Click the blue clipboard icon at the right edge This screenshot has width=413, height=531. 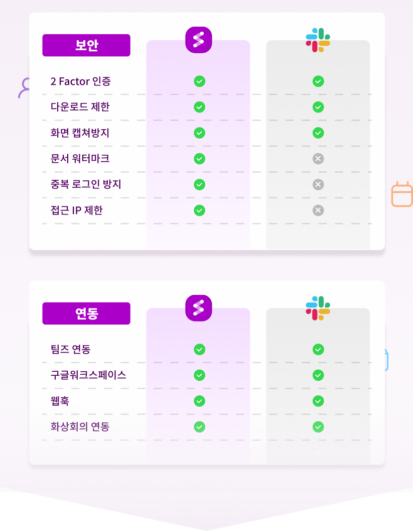tap(386, 360)
